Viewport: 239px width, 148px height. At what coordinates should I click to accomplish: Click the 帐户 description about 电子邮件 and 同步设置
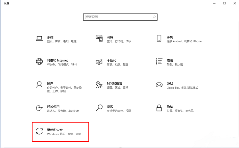pos(64,90)
